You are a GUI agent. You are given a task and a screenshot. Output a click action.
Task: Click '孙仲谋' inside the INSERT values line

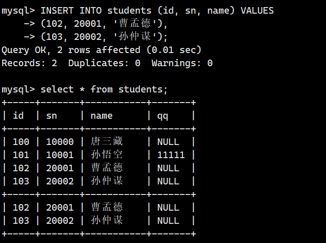pyautogui.click(x=135, y=36)
